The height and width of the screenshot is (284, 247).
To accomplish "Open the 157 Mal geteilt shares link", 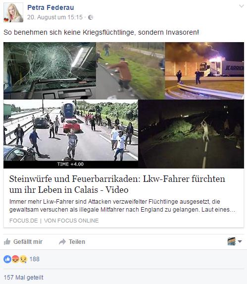I will click(x=23, y=277).
